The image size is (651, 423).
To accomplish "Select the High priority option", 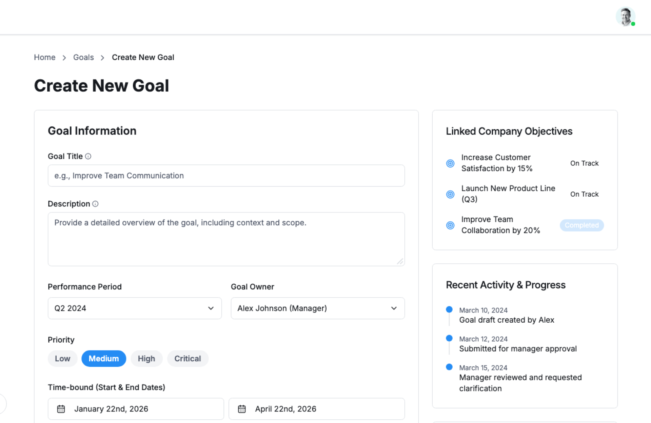I will tap(146, 359).
